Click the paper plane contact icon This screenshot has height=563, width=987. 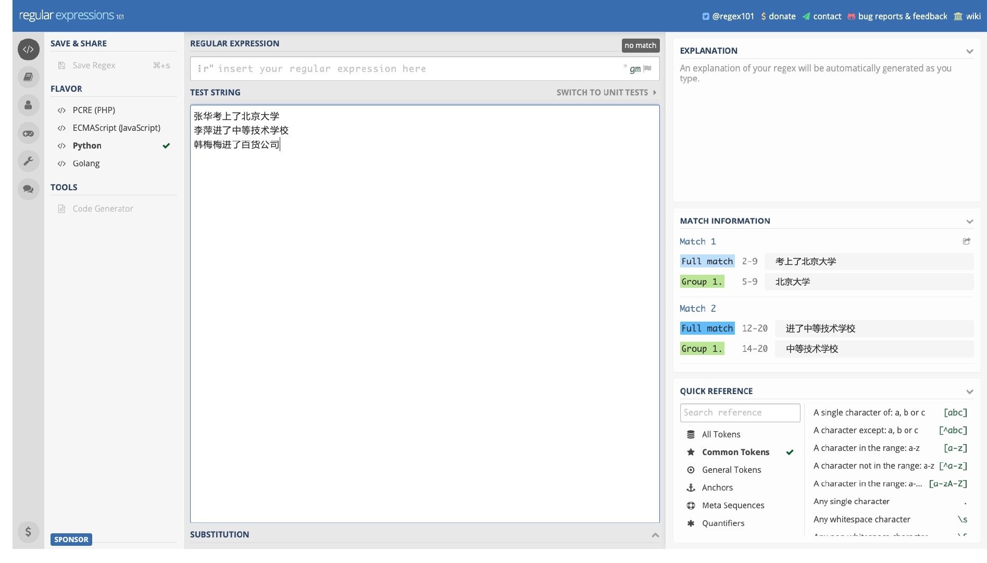click(x=806, y=16)
